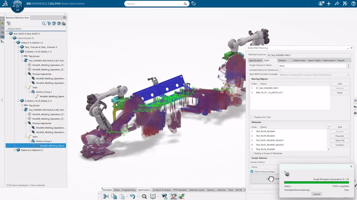The width and height of the screenshot is (357, 200).
Task: Select the highlighted ModelA_Welding_Opera row
Action: point(36,146)
